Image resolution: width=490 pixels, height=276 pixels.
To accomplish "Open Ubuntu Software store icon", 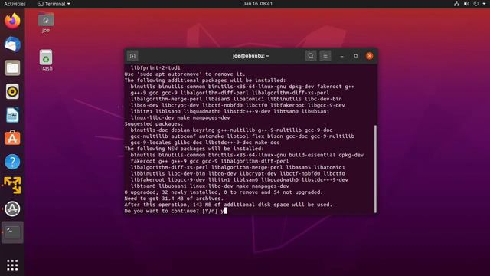I will (x=12, y=138).
